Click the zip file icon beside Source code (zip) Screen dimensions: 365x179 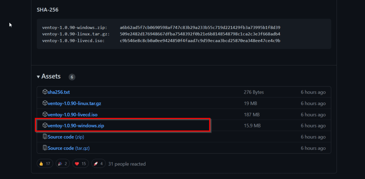tap(45, 137)
